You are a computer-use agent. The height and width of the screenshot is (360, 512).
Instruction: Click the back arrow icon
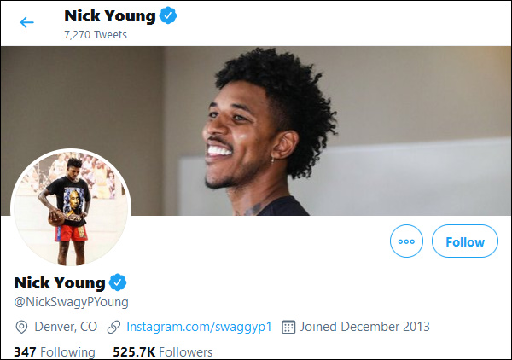click(27, 22)
